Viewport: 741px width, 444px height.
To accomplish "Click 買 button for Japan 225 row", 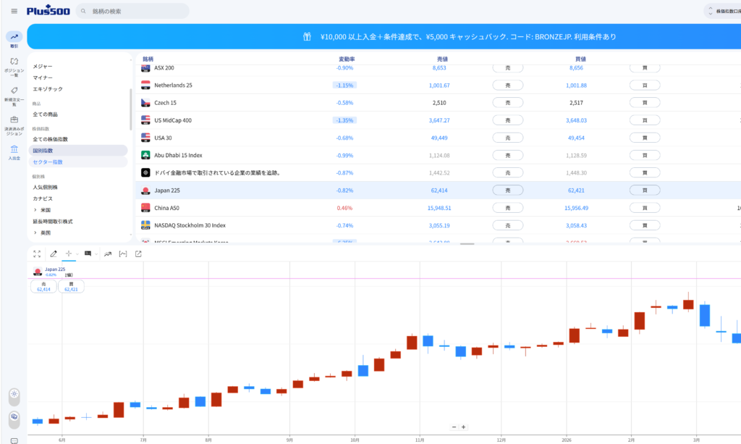I will [645, 190].
